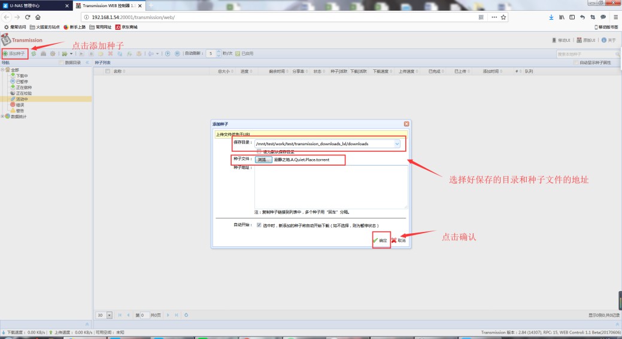
Task: Click the browser reload icon
Action: point(26,17)
